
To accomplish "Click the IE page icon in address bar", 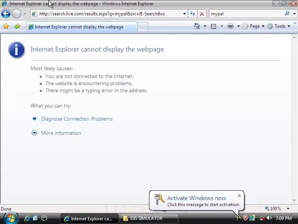I will pyautogui.click(x=34, y=14).
